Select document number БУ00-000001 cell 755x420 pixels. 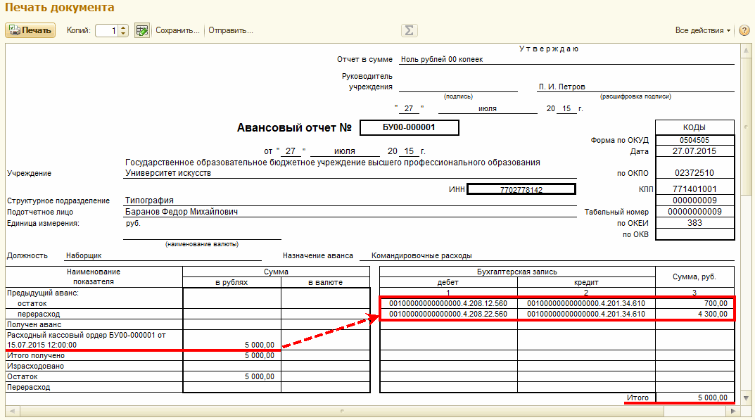point(410,127)
